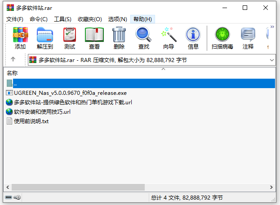Screen dimensions: 280x205
Task: Sort by the 名称 column header
Action: 12,73
